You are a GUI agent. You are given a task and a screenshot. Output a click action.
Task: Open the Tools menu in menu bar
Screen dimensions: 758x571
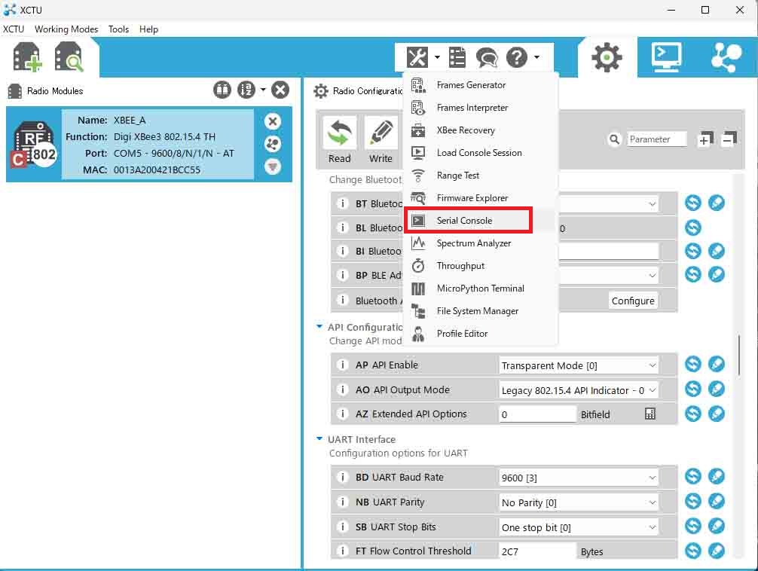coord(118,29)
